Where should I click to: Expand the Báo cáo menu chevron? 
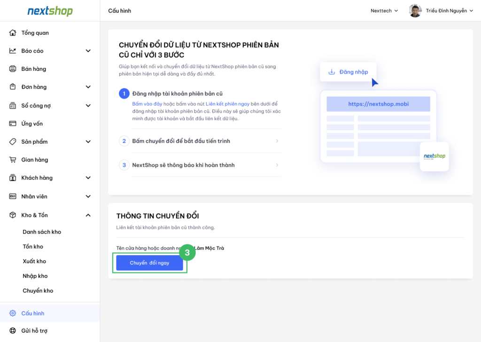point(88,51)
